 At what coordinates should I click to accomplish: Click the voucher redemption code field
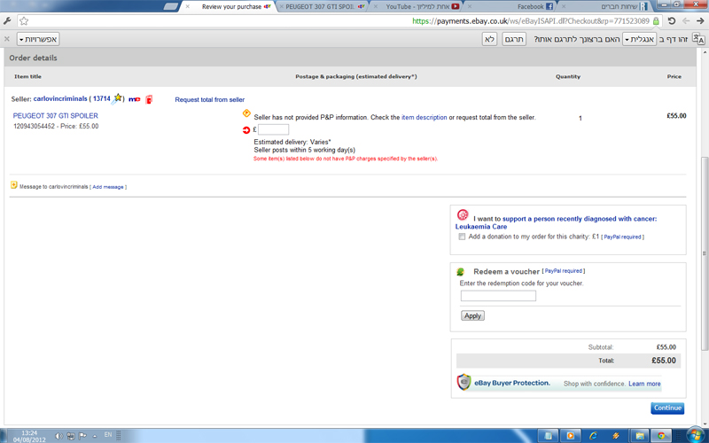point(498,296)
